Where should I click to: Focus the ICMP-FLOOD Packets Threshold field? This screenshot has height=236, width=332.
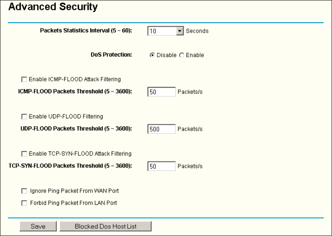pos(161,92)
